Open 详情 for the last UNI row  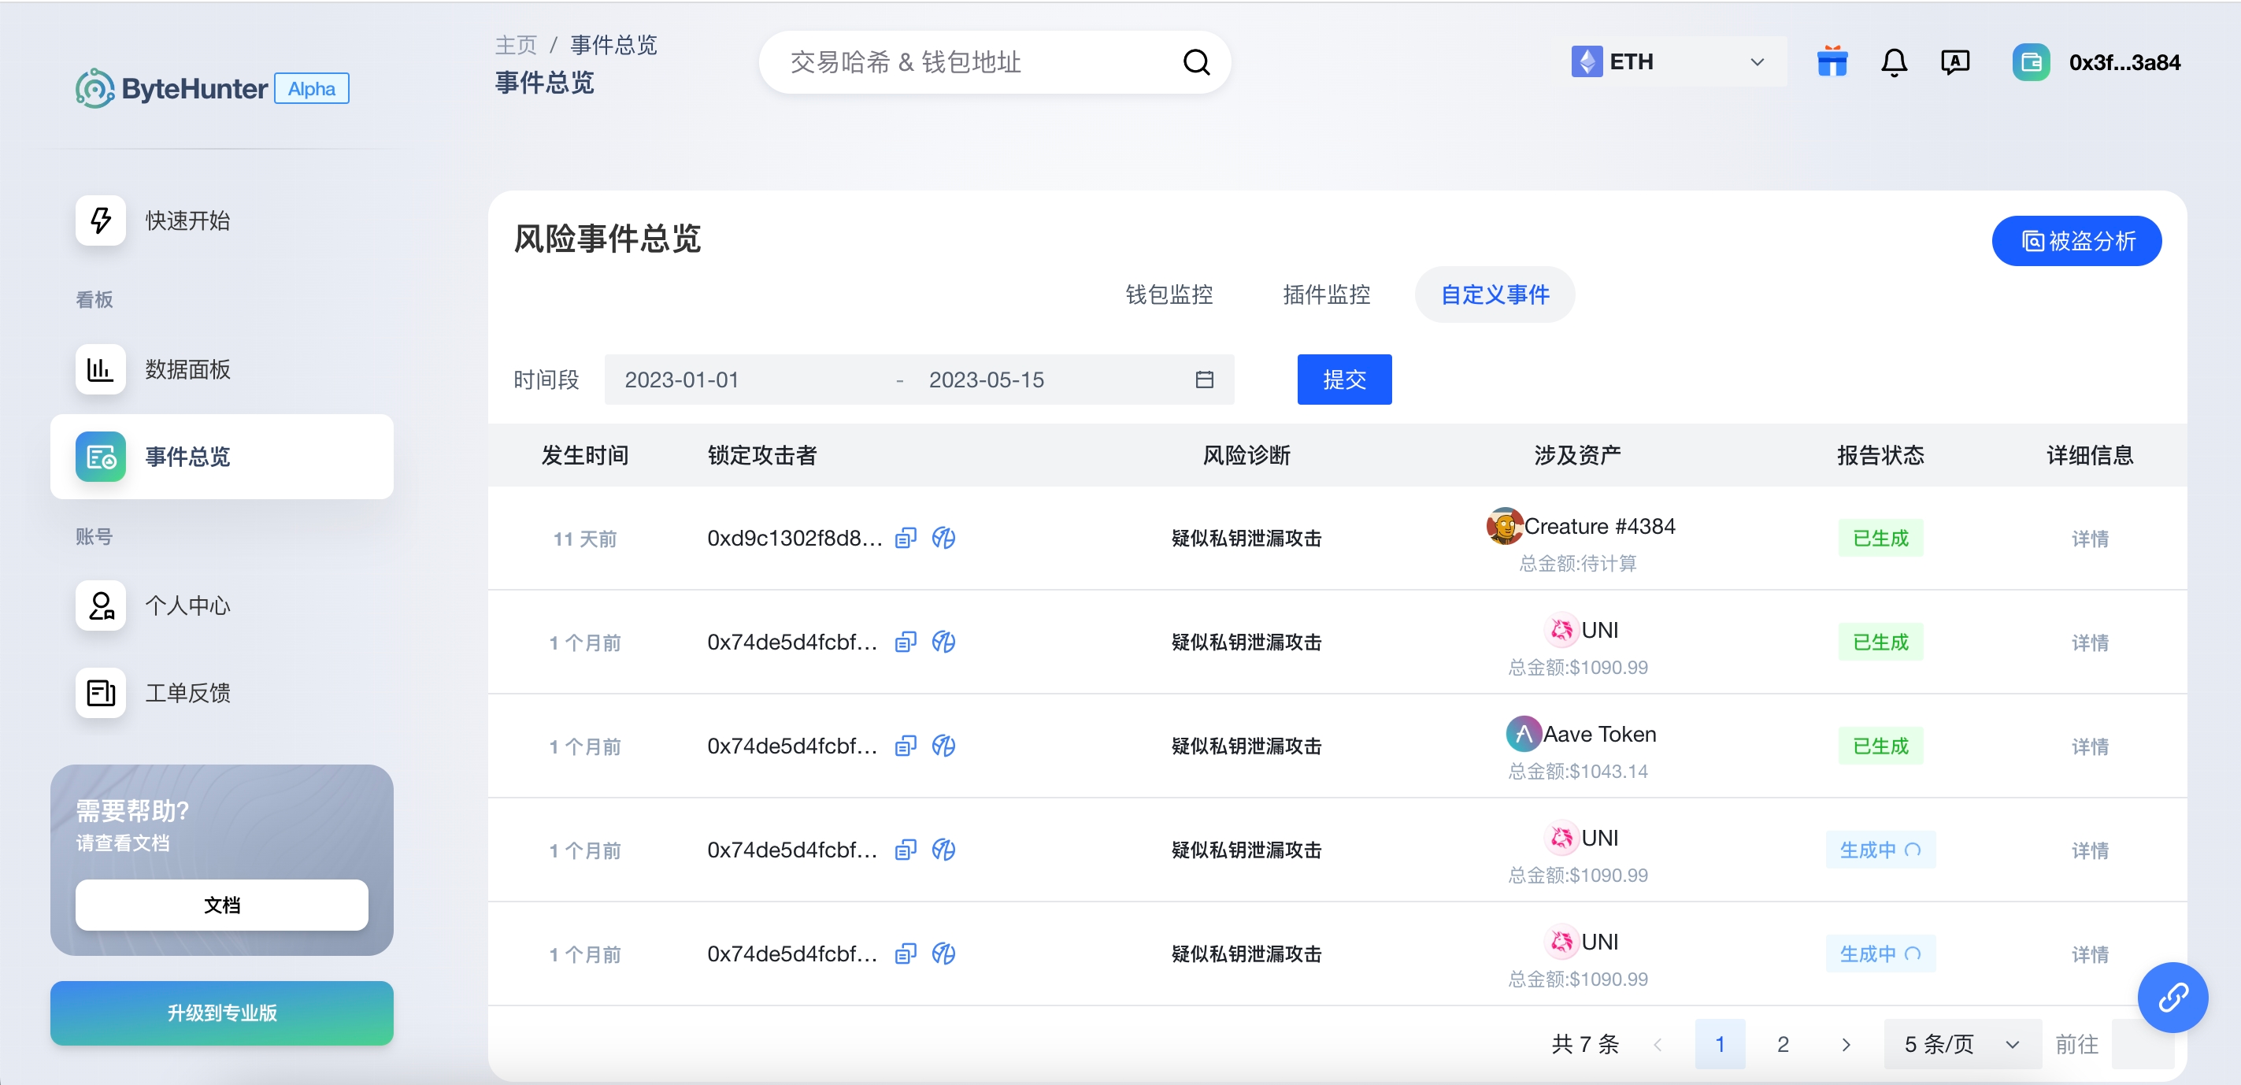coord(2090,954)
